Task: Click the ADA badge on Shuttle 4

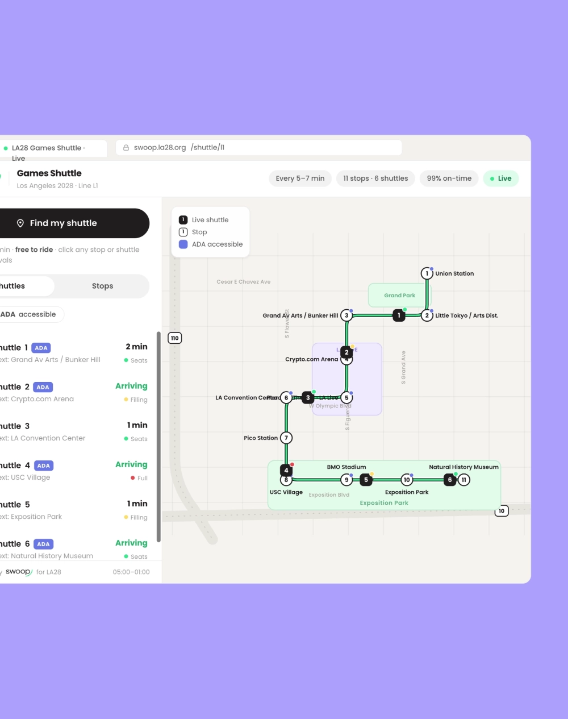Action: (44, 466)
